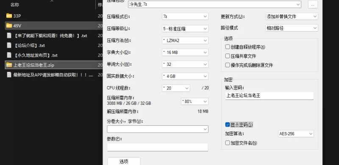Open the 固实数据大小 dropdown showing 4 GB
The image size is (339, 165).
click(185, 76)
